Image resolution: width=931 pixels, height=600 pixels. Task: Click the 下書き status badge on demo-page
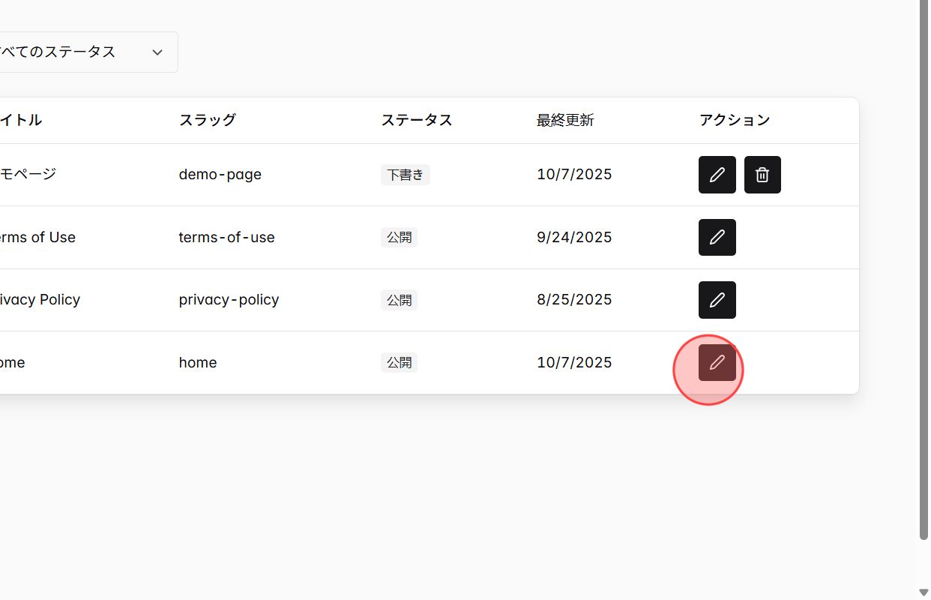(x=405, y=174)
